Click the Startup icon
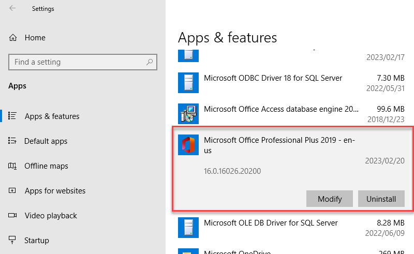 click(12, 240)
